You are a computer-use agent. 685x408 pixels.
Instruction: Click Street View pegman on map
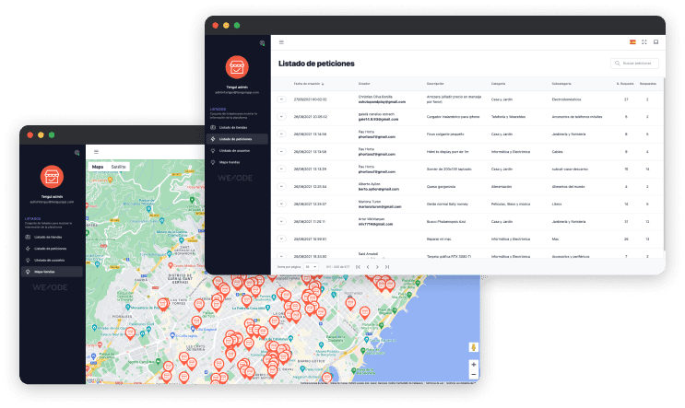(473, 347)
